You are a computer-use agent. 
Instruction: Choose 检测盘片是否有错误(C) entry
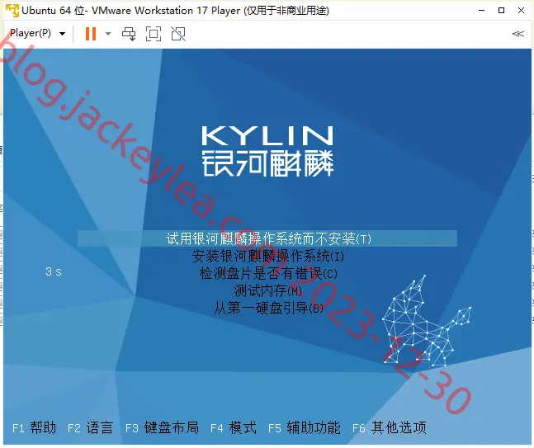(268, 273)
